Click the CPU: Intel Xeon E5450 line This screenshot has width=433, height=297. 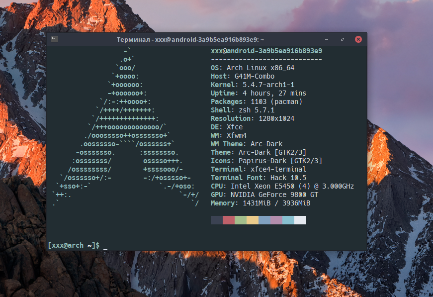[x=282, y=186]
